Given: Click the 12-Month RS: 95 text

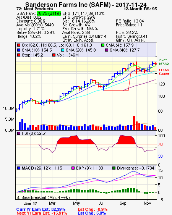Looking at the screenshot, I should click(140, 9).
